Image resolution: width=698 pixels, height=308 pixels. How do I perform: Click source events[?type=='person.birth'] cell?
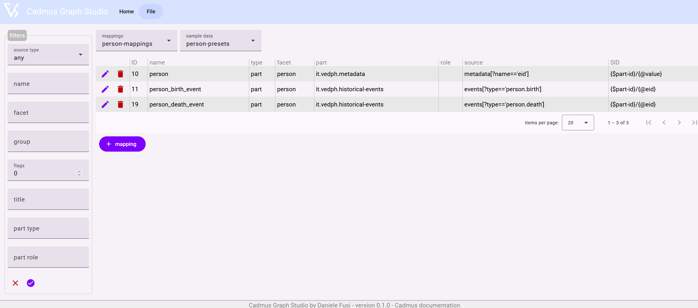click(x=535, y=89)
